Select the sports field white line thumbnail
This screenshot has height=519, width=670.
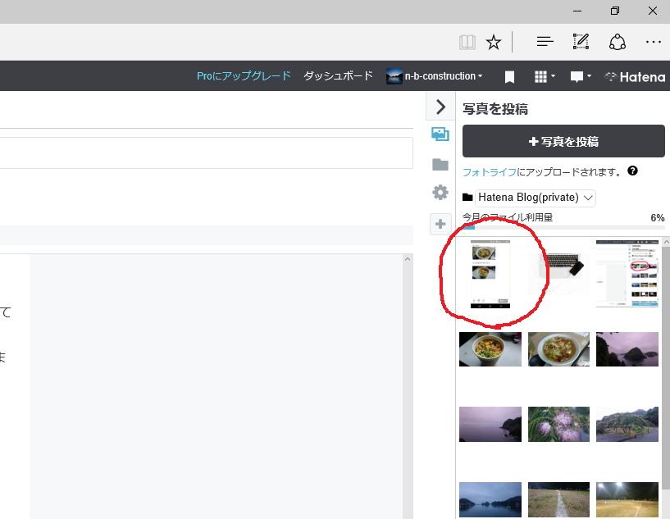click(558, 499)
